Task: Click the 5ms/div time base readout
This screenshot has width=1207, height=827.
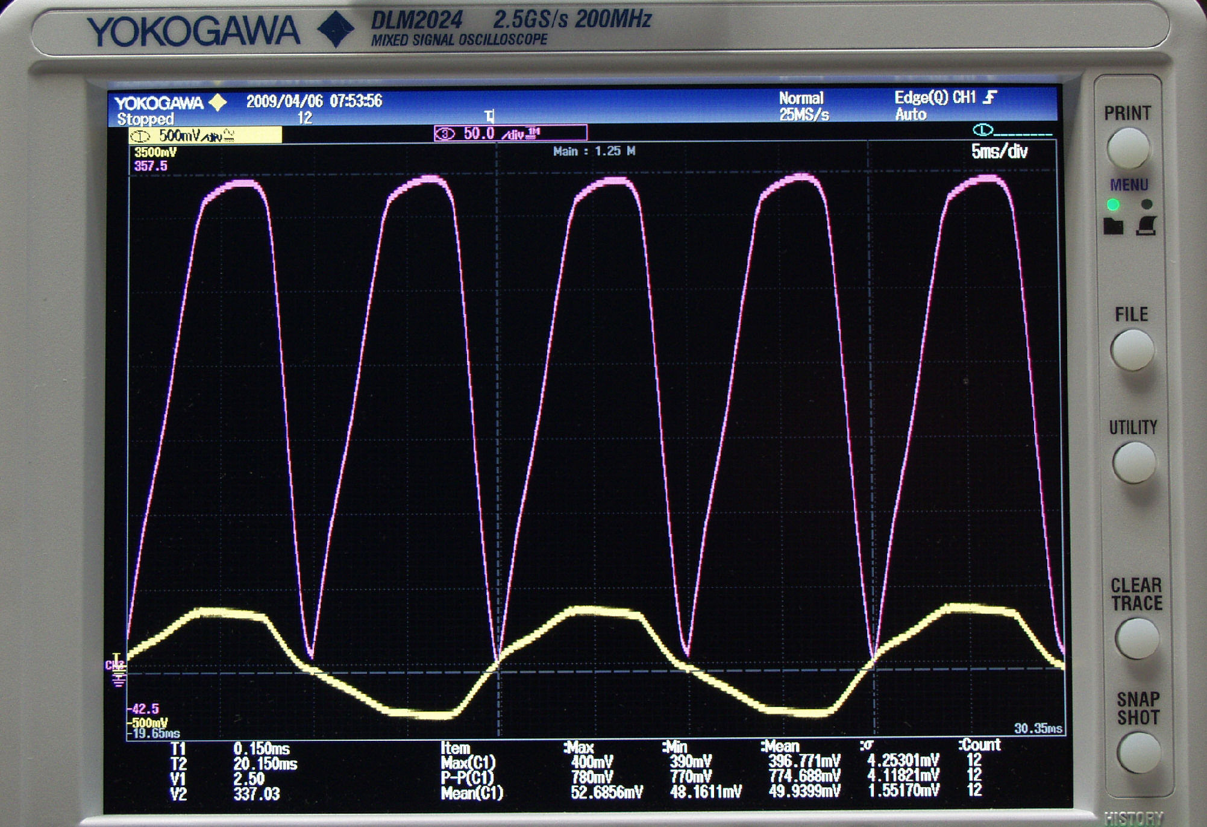Action: tap(999, 151)
